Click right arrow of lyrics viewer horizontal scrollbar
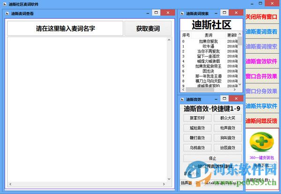 point(164,184)
